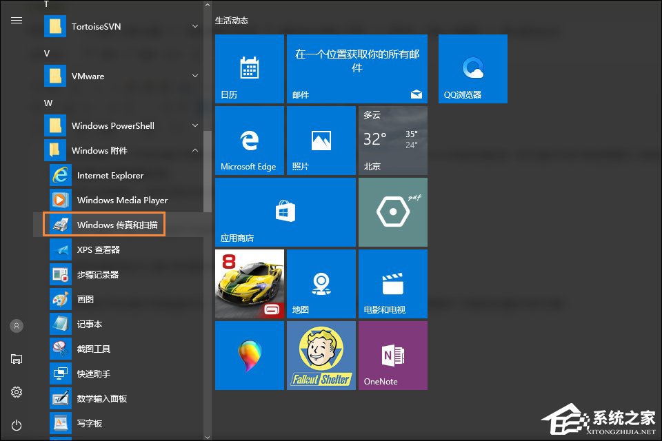
Task: Open Windows 传真和扫描 entry
Action: click(x=117, y=225)
